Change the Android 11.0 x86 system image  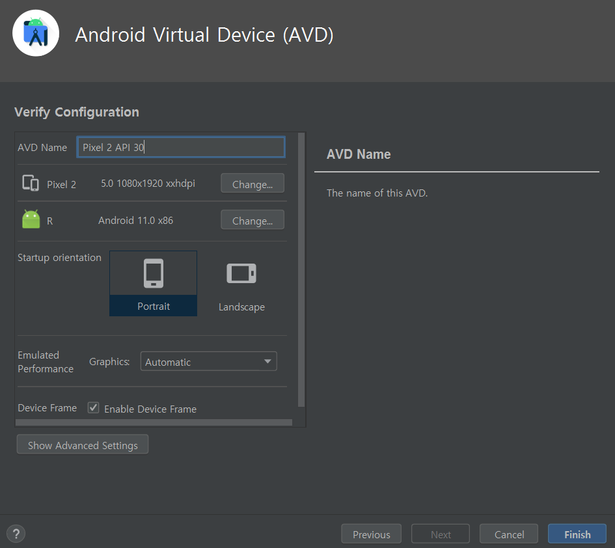[253, 220]
